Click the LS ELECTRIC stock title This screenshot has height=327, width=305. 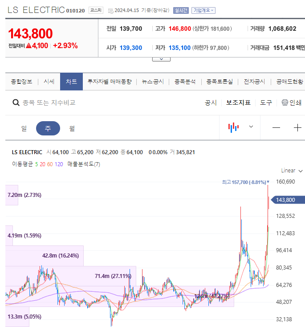coord(36,10)
